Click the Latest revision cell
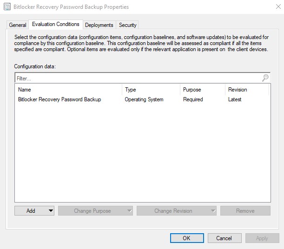The height and width of the screenshot is (249, 284). click(235, 99)
